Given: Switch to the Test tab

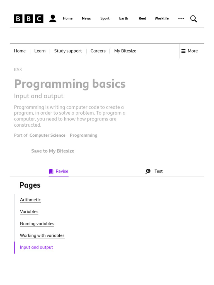Looking at the screenshot, I should point(158,171).
